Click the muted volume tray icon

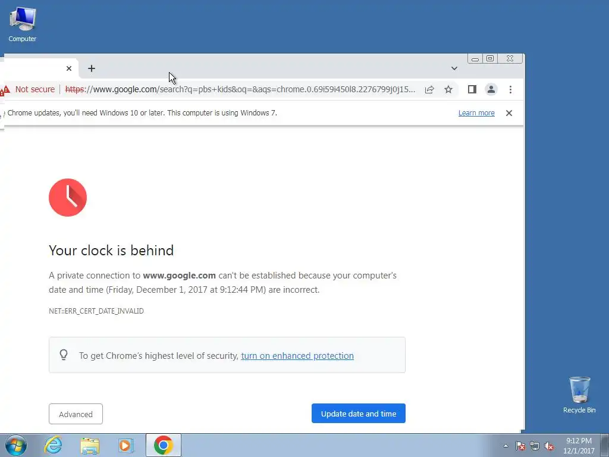549,446
